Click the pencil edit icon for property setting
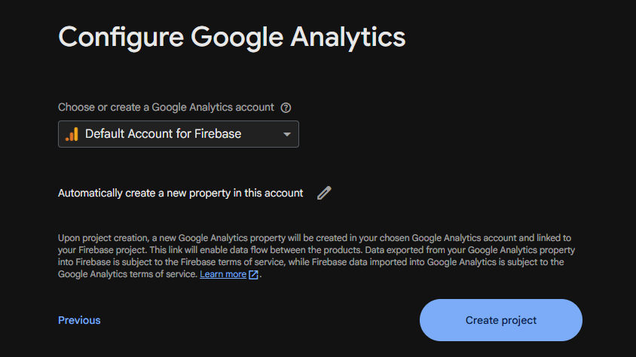Screen dimensions: 636x357 (x=324, y=193)
